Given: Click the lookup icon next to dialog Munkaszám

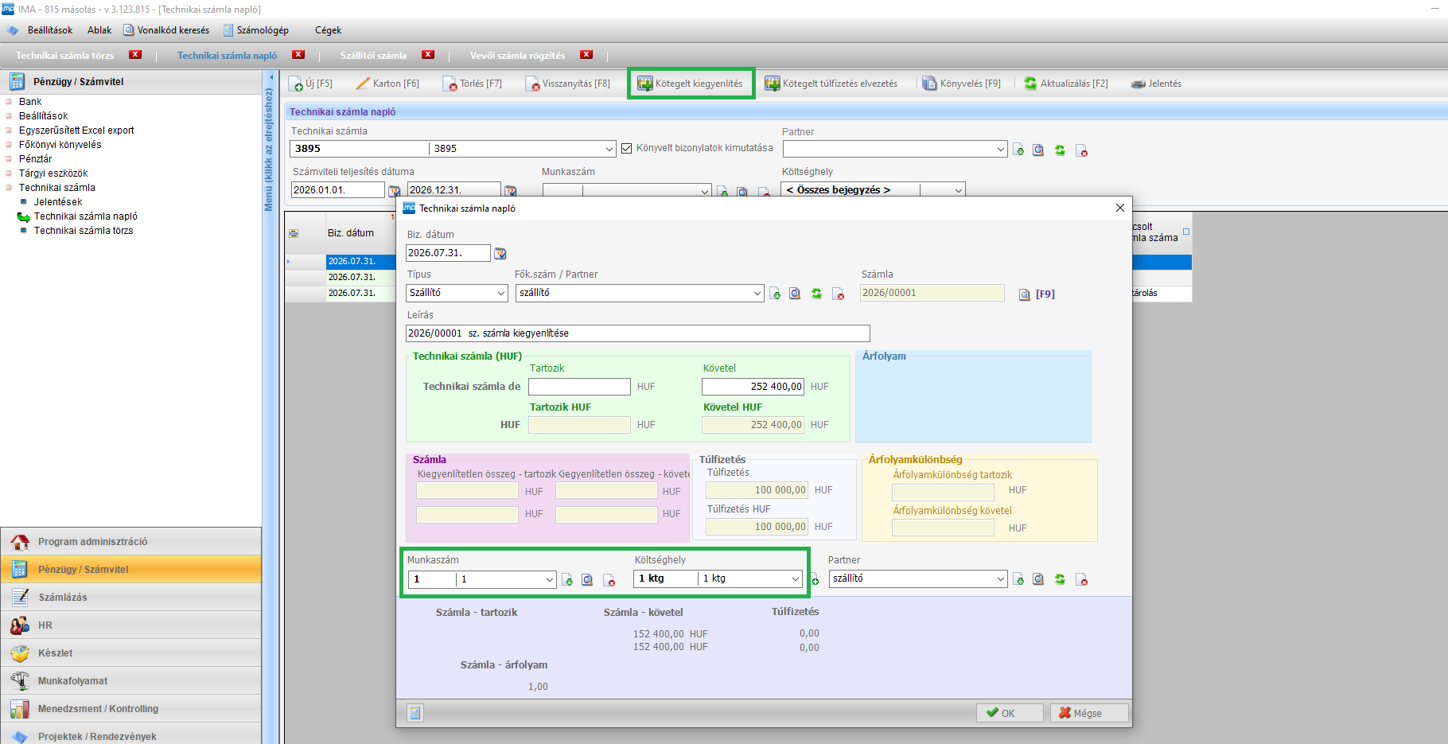Looking at the screenshot, I should point(587,580).
